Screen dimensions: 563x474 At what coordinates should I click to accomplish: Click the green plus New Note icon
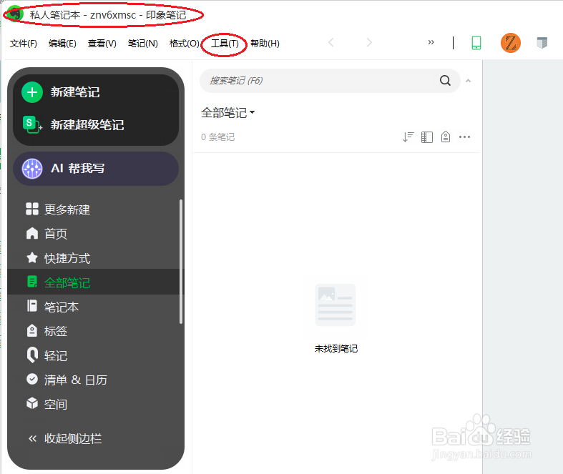pyautogui.click(x=32, y=92)
